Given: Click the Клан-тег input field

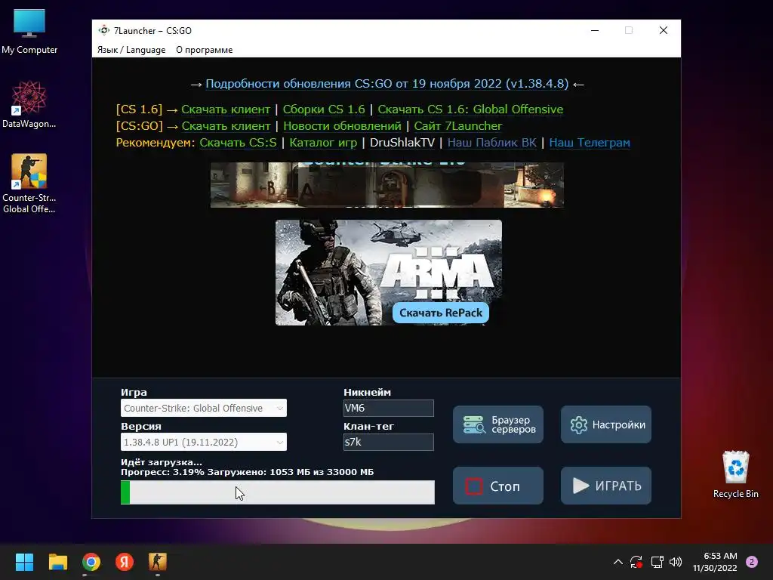Looking at the screenshot, I should tap(389, 442).
